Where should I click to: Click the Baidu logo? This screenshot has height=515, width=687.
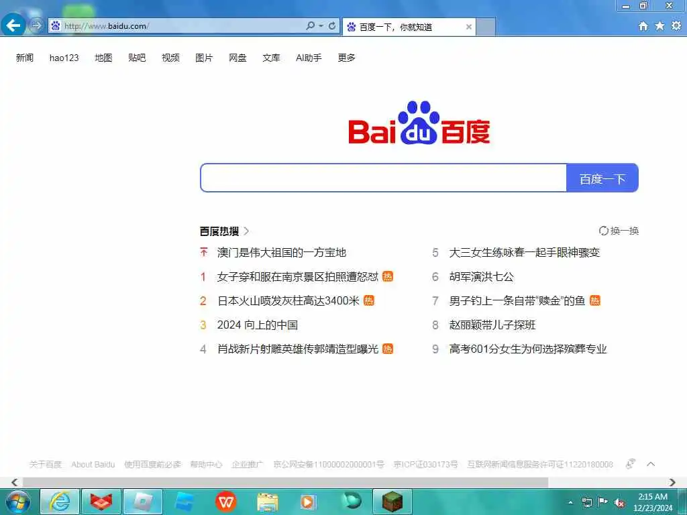pyautogui.click(x=419, y=123)
